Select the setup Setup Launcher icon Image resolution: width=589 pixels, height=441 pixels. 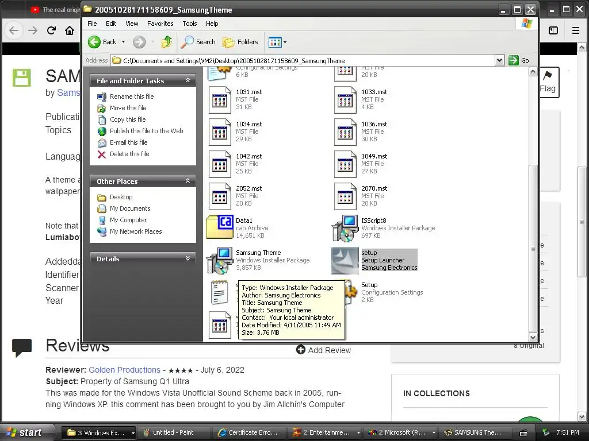pyautogui.click(x=345, y=261)
